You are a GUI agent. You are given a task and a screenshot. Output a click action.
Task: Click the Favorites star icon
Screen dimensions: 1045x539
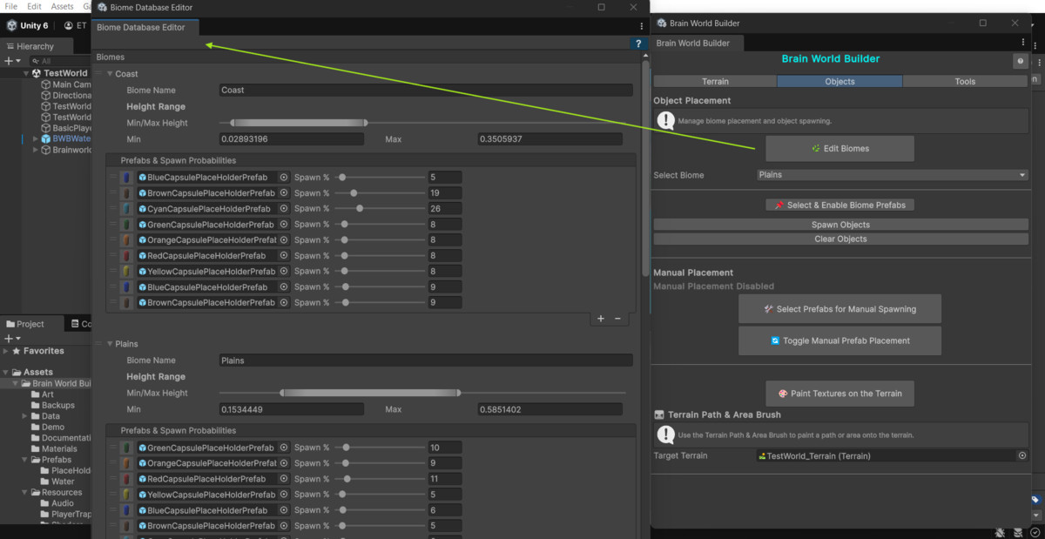17,351
